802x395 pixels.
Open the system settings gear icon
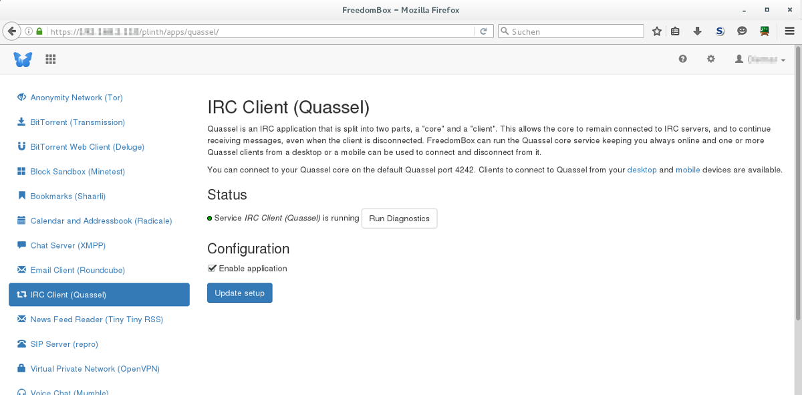tap(711, 59)
